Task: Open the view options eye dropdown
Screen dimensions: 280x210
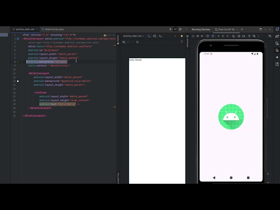Action: [x=124, y=42]
